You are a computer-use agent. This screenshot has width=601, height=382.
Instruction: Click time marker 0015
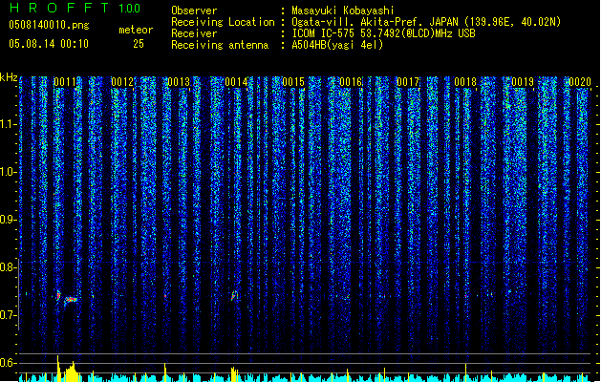click(x=293, y=82)
